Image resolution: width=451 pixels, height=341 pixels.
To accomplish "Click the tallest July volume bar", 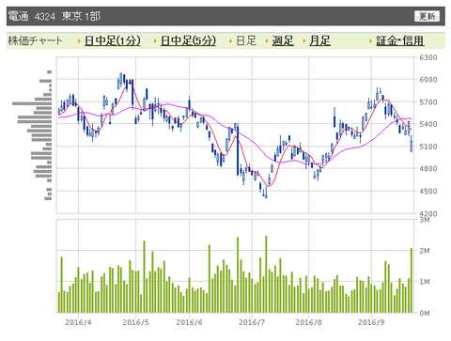I will pyautogui.click(x=266, y=274).
